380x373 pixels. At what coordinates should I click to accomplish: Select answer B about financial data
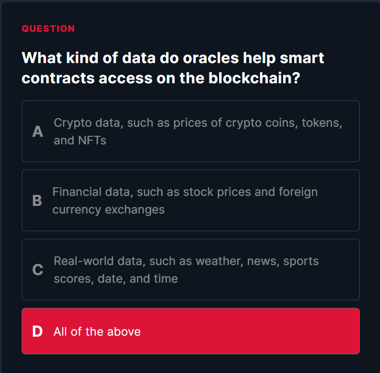coord(190,200)
